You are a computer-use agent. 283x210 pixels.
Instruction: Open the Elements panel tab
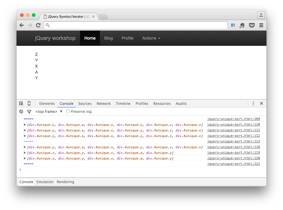[47, 103]
